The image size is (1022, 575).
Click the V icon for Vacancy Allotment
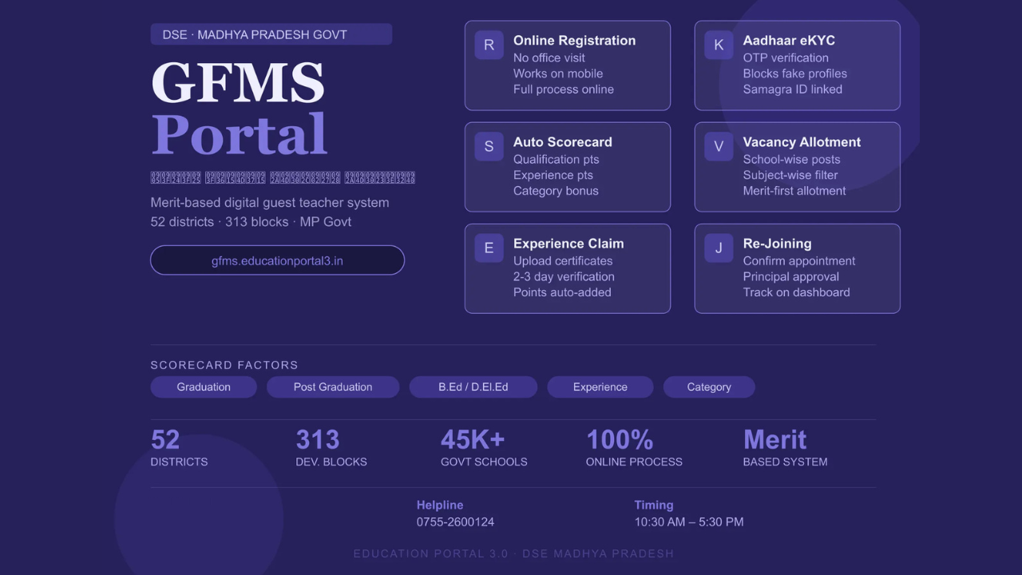[719, 147]
